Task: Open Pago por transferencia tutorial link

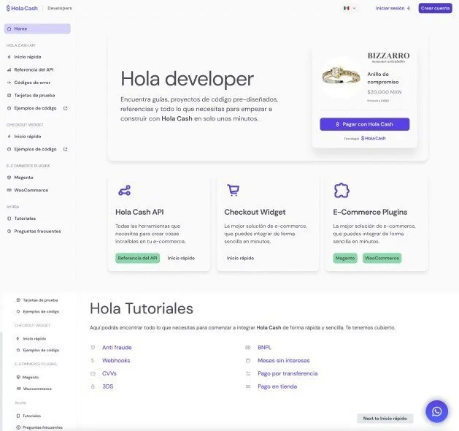Action: (x=288, y=373)
